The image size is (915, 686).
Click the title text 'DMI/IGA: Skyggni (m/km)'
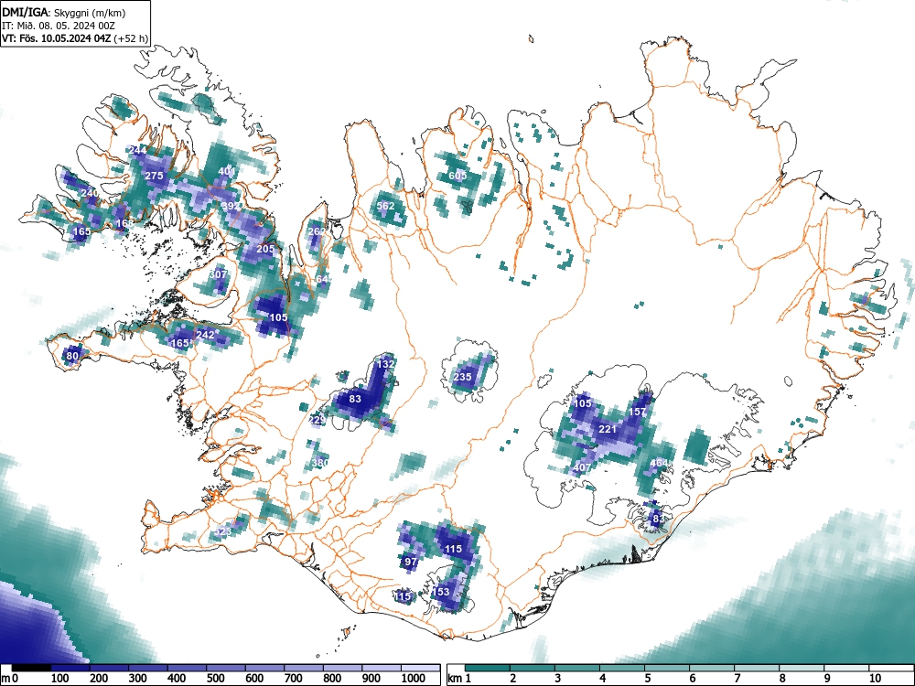click(64, 12)
